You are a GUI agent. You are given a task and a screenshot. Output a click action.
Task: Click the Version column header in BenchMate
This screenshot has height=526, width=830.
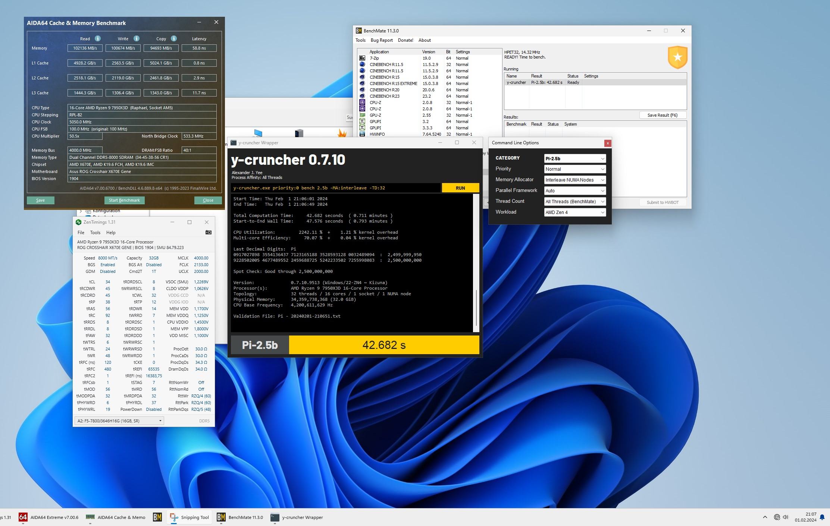point(429,52)
